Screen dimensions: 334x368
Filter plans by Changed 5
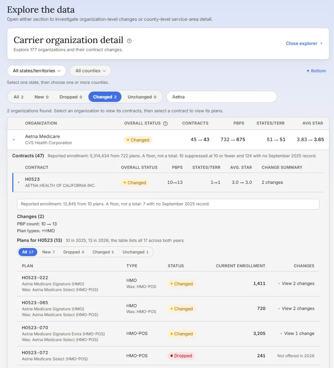pos(103,252)
